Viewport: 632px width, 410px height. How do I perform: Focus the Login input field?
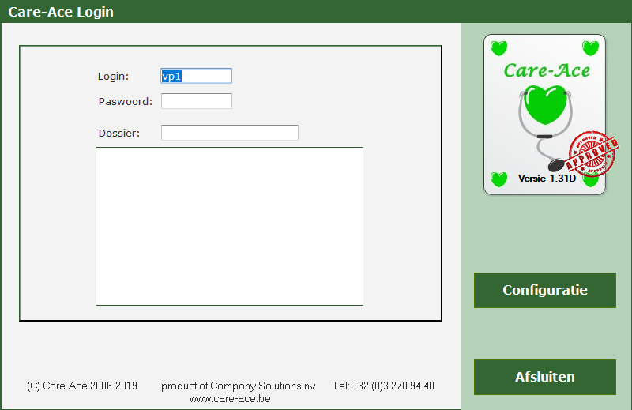tap(196, 76)
